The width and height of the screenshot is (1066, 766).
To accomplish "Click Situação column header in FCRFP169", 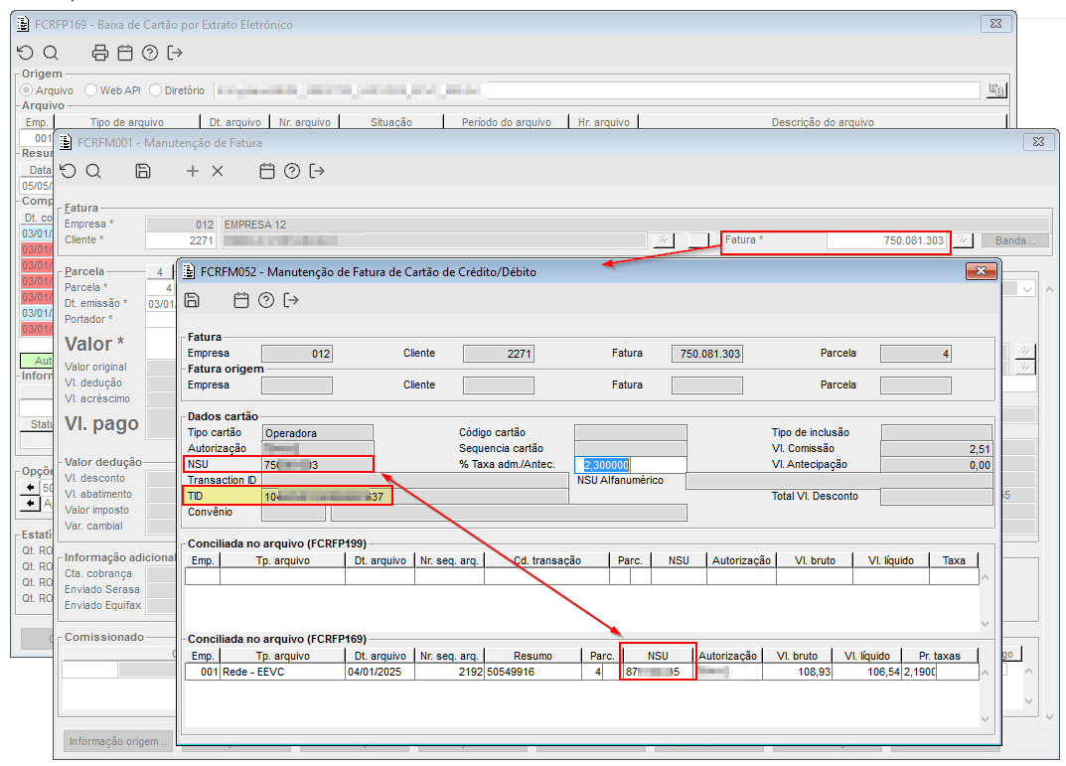I will [x=390, y=122].
